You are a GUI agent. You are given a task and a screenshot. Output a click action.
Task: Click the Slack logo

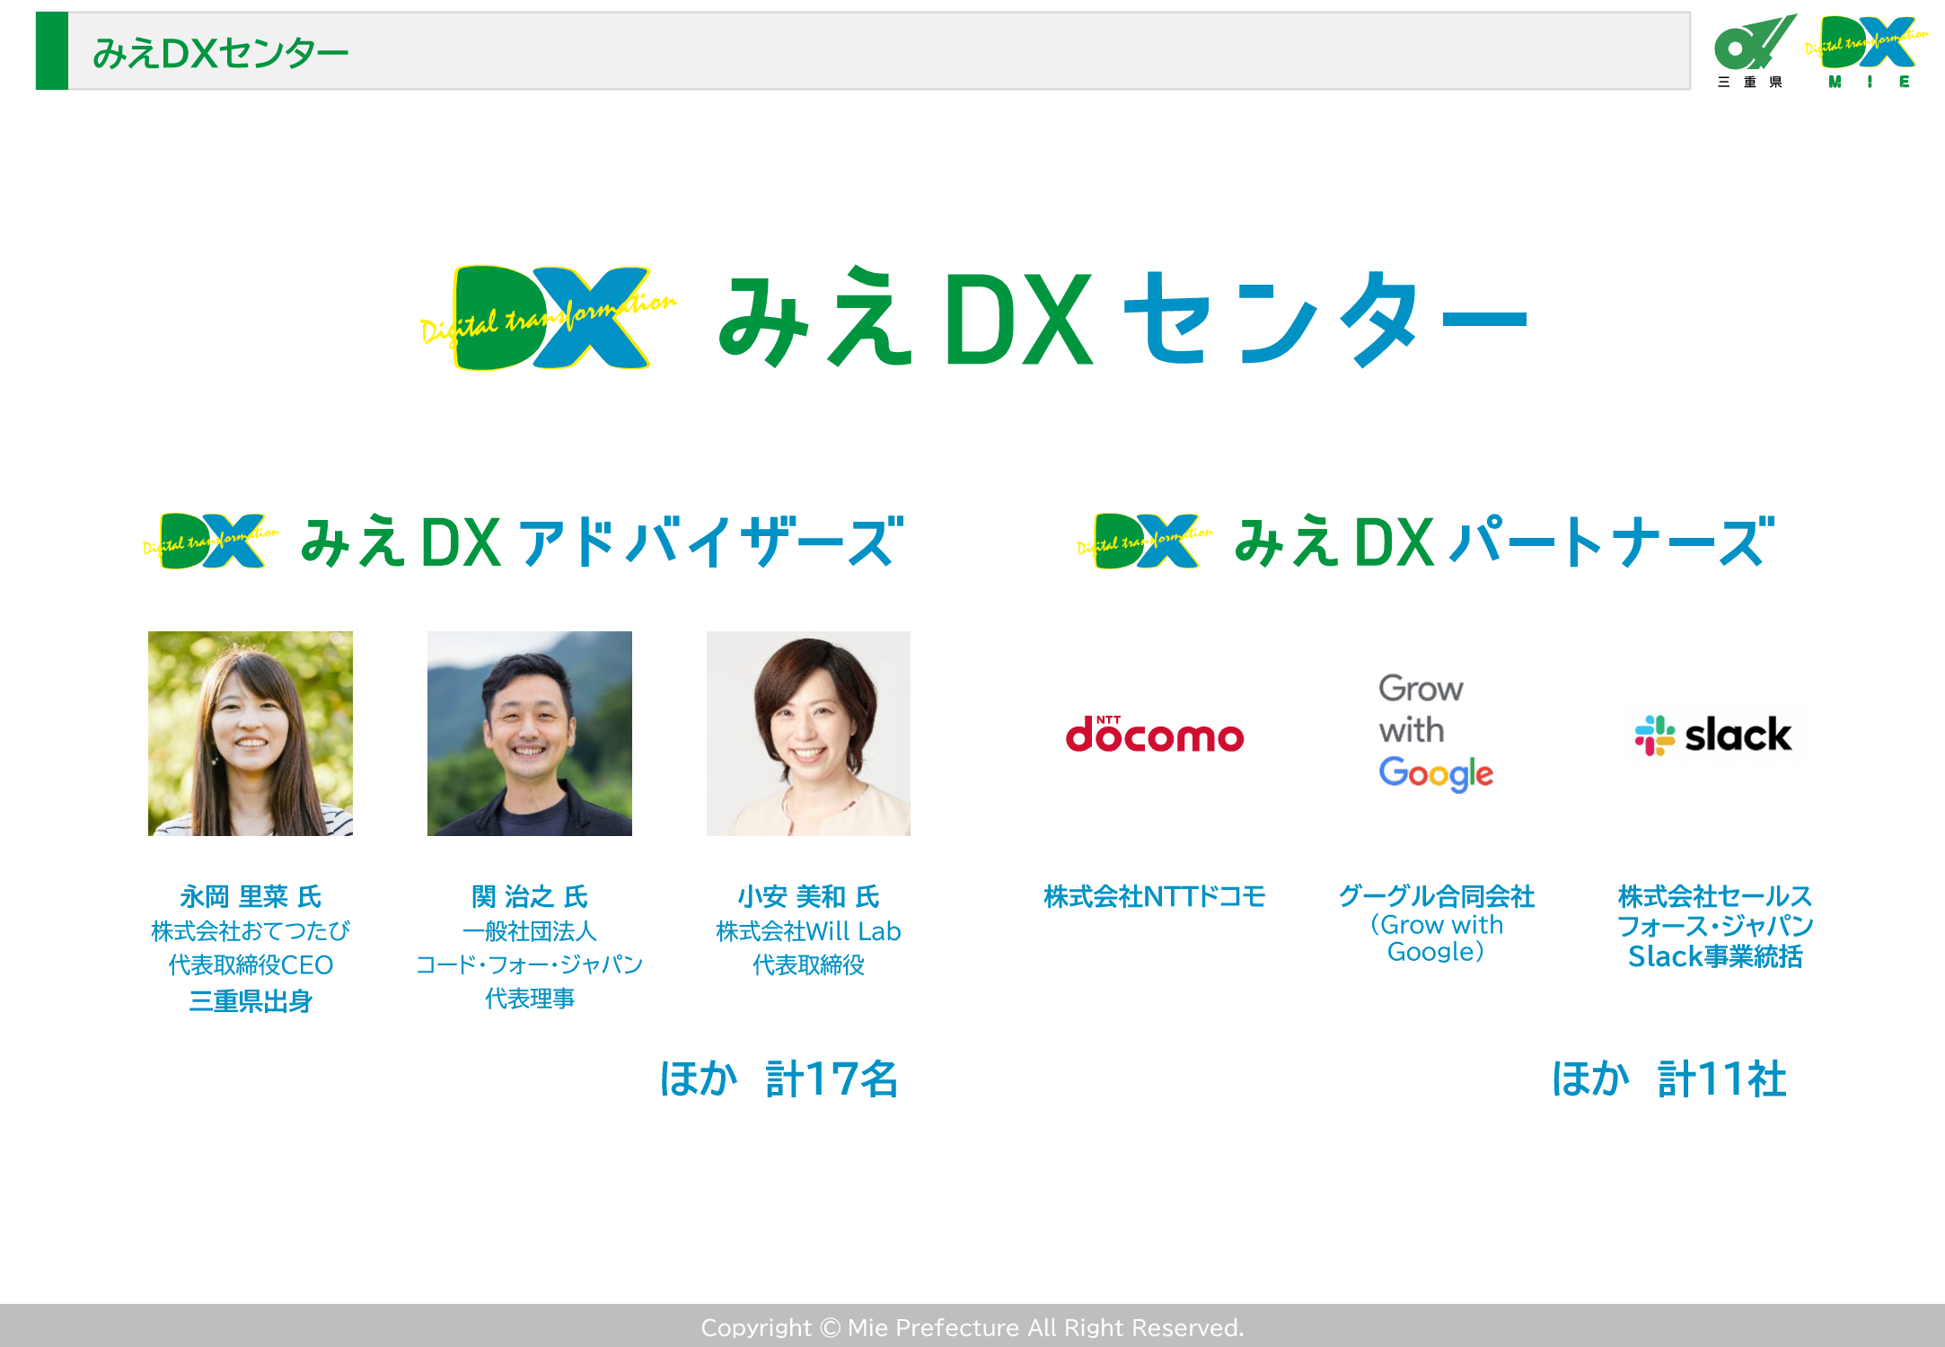click(1713, 735)
